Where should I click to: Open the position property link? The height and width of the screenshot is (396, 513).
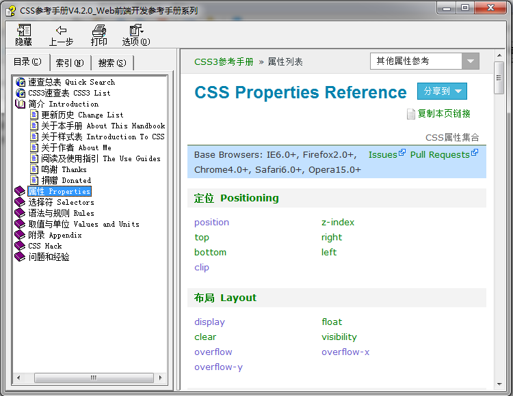click(x=211, y=222)
